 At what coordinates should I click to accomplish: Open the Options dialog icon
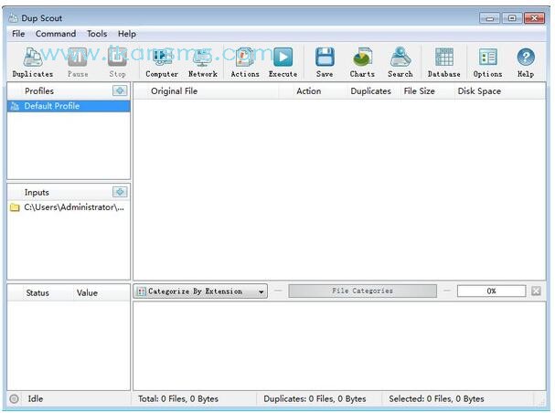487,58
